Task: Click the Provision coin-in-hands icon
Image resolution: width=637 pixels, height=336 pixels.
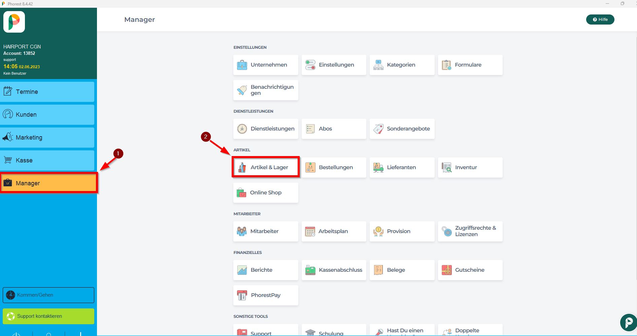Action: pos(378,231)
